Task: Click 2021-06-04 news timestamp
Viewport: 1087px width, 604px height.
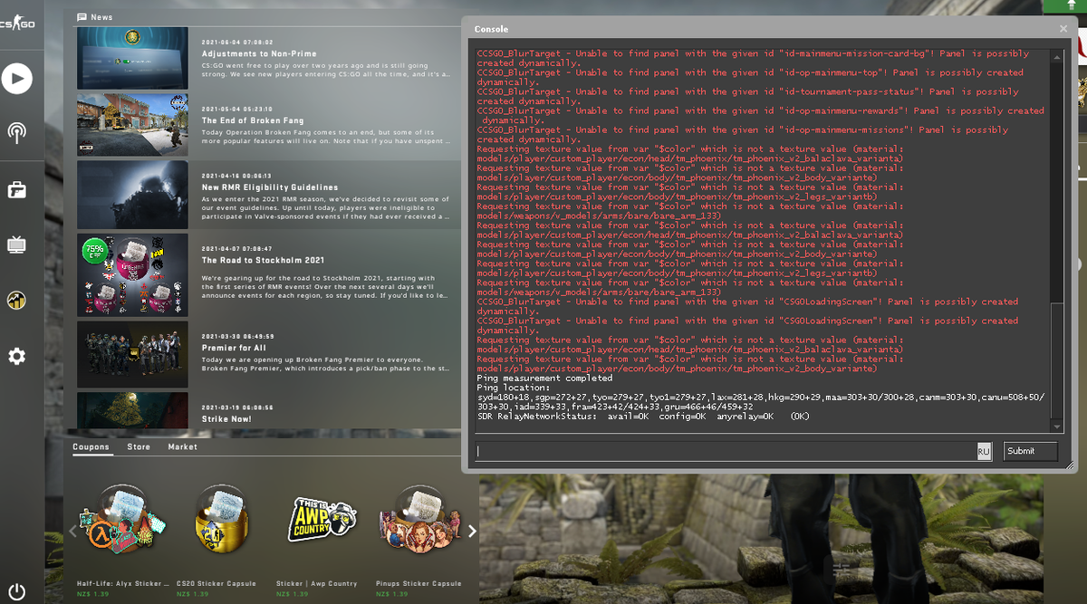Action: (x=237, y=43)
